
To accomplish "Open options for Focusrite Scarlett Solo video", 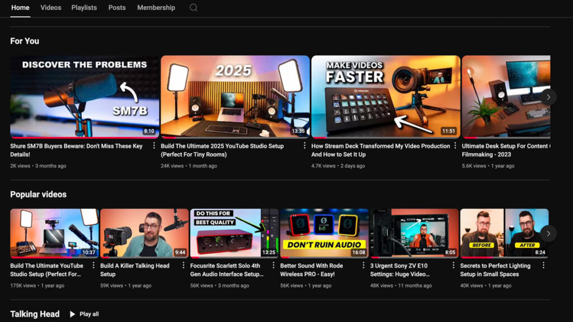I will [273, 266].
